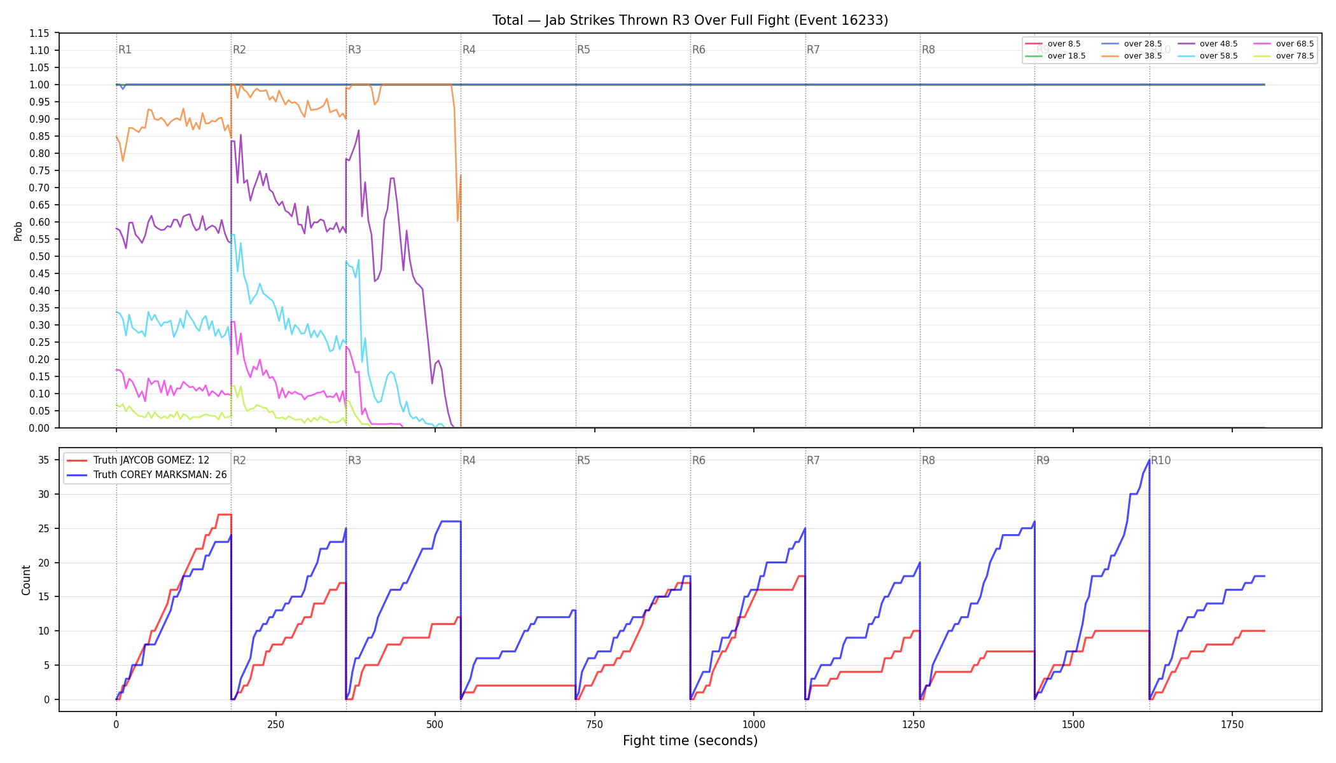The width and height of the screenshot is (1336, 763).
Task: Click the 1250 tick on the time axis
Action: pyautogui.click(x=914, y=724)
